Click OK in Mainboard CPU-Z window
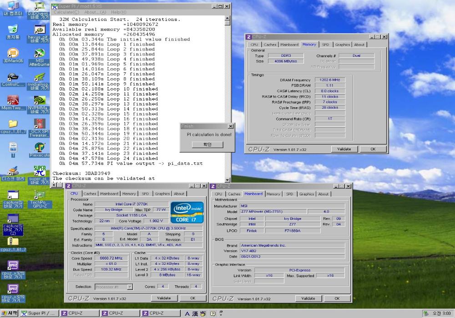This screenshot has width=455, height=318. click(337, 298)
